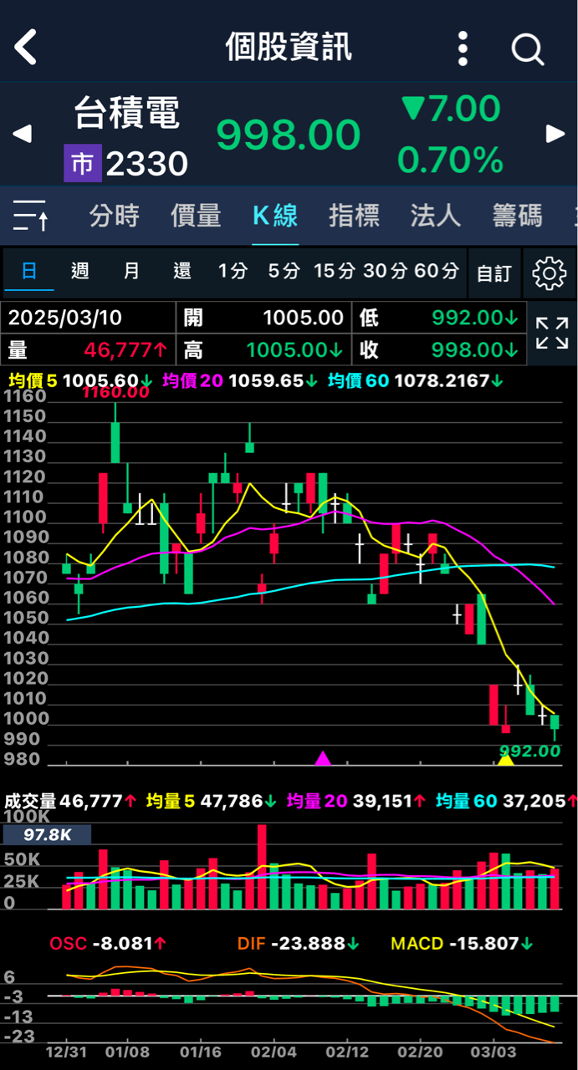Switch to previous stock with left triangle

tap(23, 134)
